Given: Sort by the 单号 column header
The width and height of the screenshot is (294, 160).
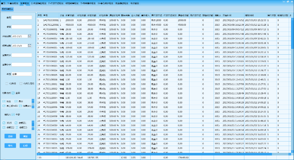Looking at the screenshot, I should coord(45,15).
